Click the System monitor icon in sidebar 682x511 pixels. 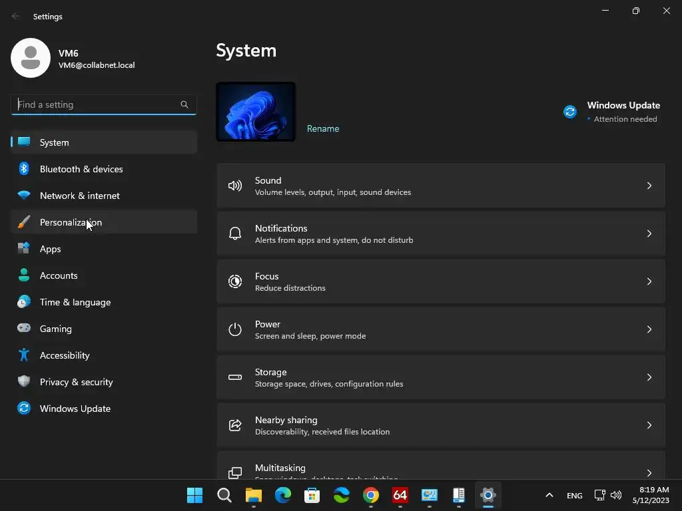tap(24, 142)
